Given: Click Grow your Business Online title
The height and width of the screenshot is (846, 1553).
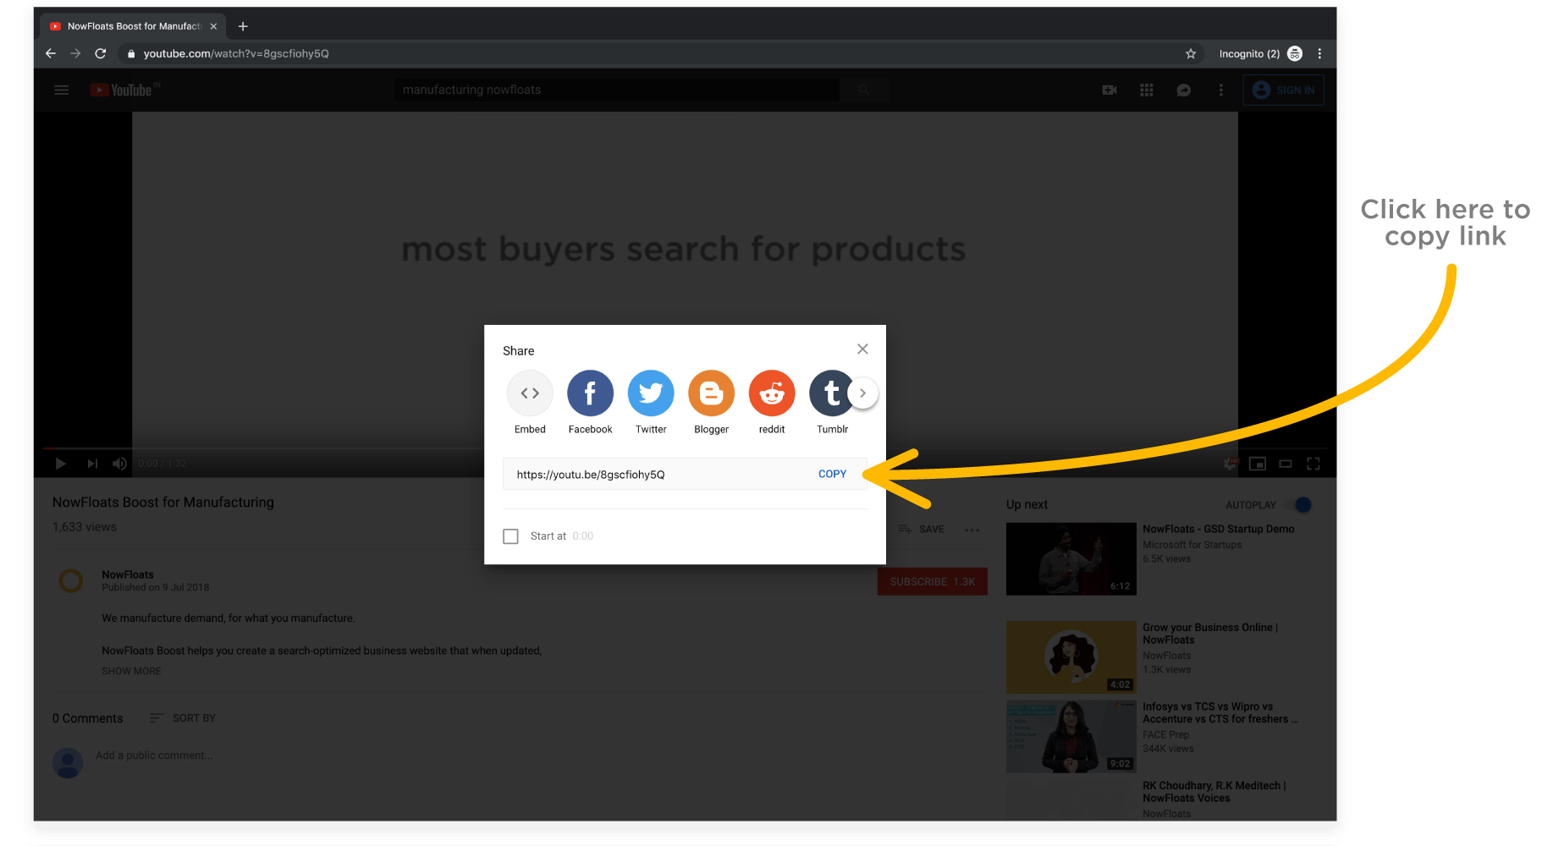Looking at the screenshot, I should coord(1210,634).
